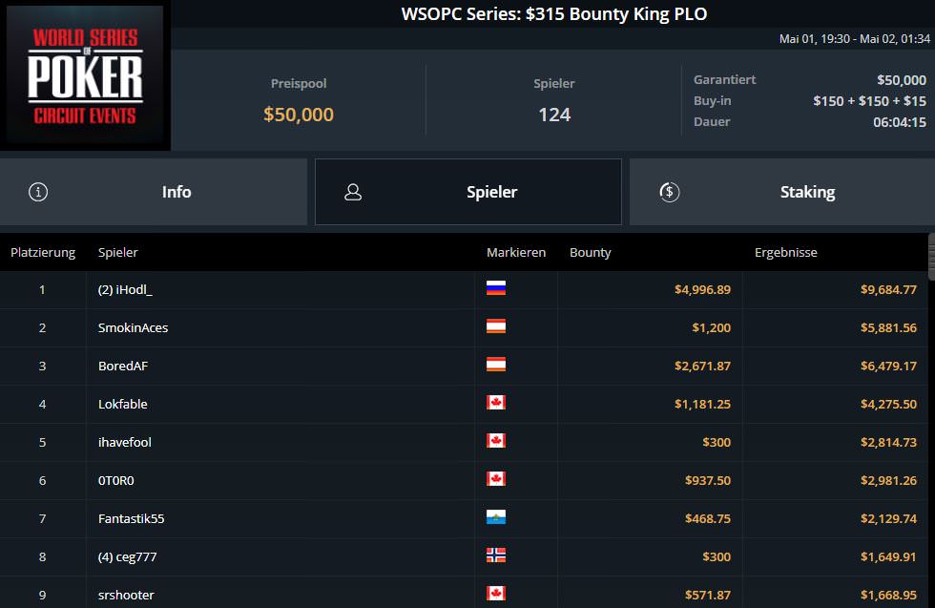935x608 pixels.
Task: Click the Austrian flag beside SmokinAces
Action: (496, 326)
